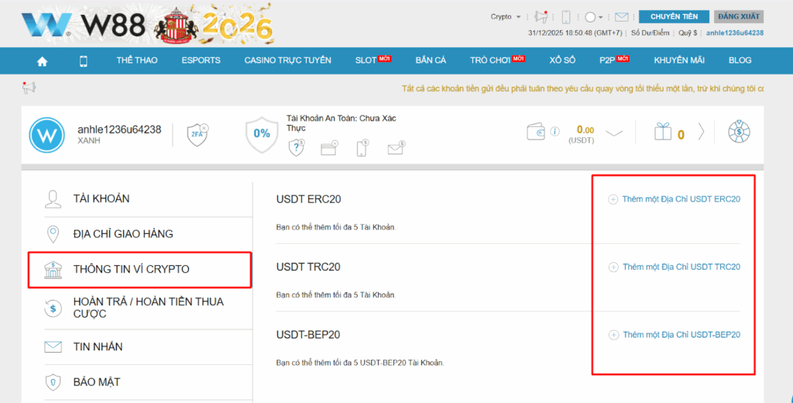Click the wallet info icon
793x403 pixels.
point(554,132)
